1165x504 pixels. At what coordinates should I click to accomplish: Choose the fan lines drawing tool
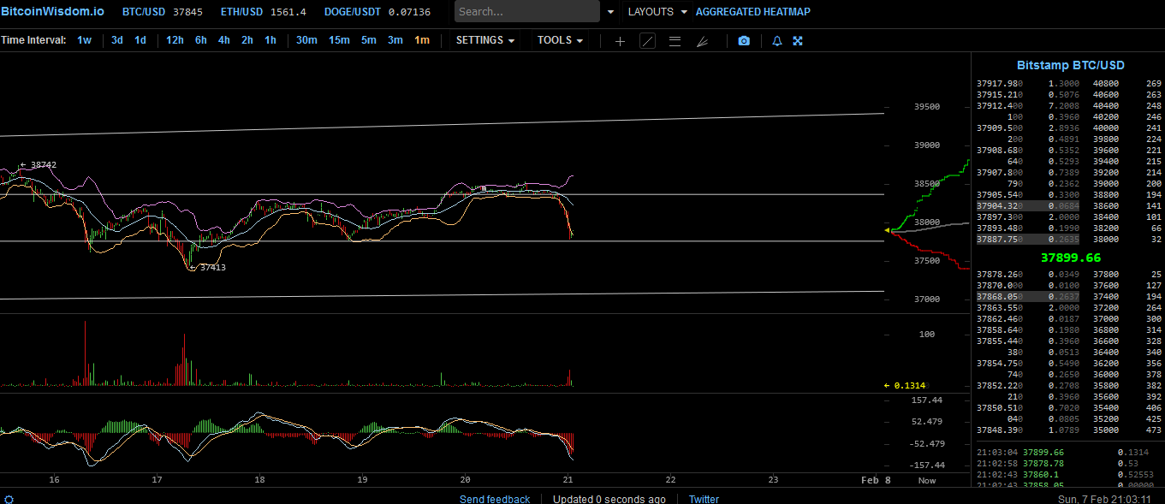coord(702,41)
